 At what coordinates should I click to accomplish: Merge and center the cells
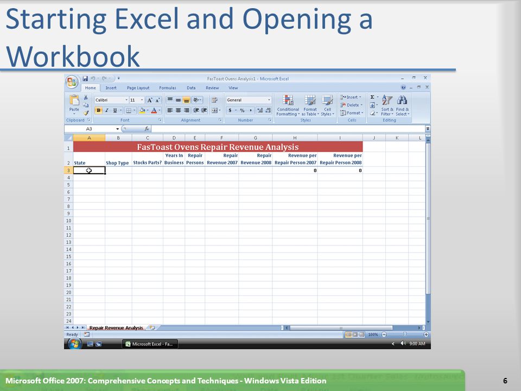(215, 110)
